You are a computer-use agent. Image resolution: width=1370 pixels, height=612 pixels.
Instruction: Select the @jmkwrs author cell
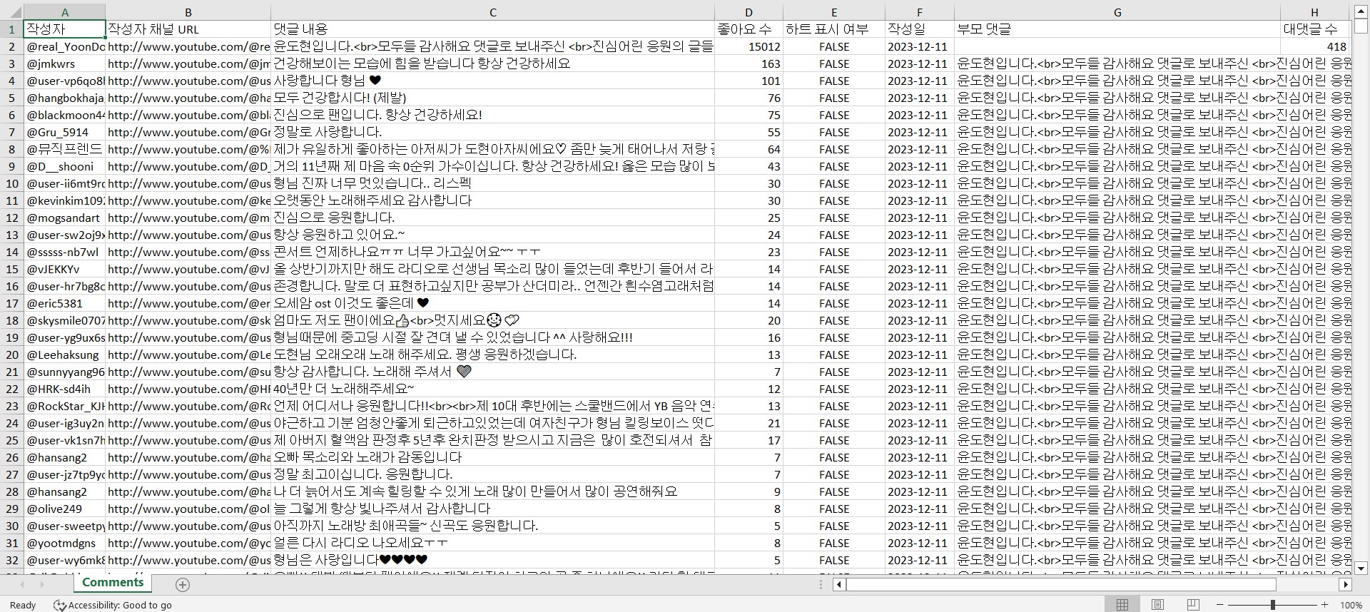pyautogui.click(x=64, y=63)
